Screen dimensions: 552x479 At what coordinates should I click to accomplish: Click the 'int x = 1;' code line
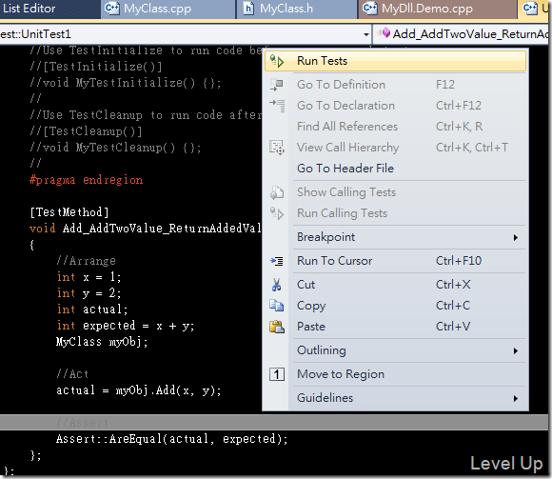coord(89,277)
